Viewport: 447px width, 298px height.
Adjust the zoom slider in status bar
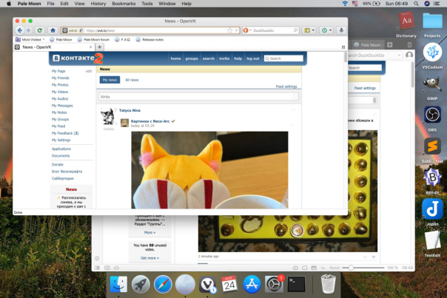click(x=351, y=267)
